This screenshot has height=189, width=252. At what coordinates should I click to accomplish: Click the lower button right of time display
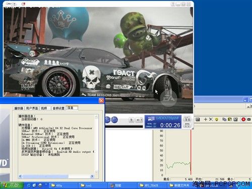click(187, 125)
